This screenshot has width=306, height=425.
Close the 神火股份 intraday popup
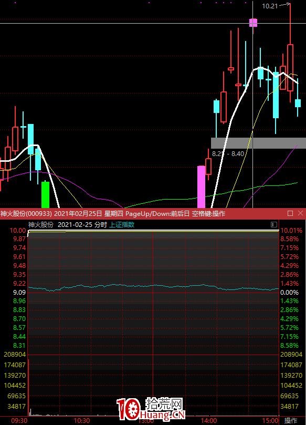point(300,213)
